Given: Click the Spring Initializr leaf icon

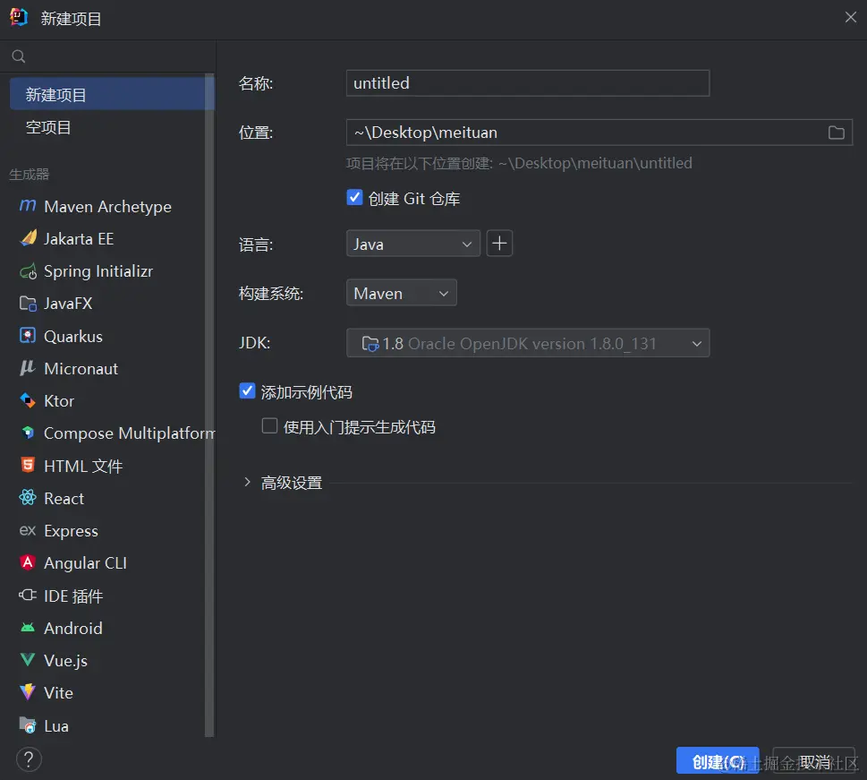Looking at the screenshot, I should coord(28,271).
